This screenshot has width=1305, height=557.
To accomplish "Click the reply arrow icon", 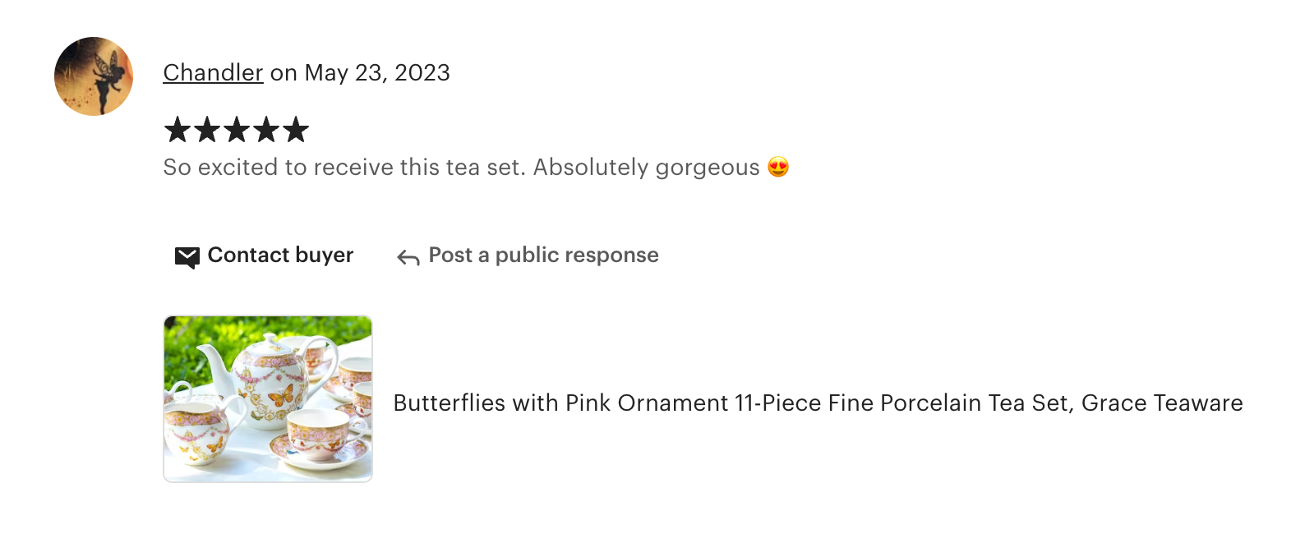I will 408,258.
